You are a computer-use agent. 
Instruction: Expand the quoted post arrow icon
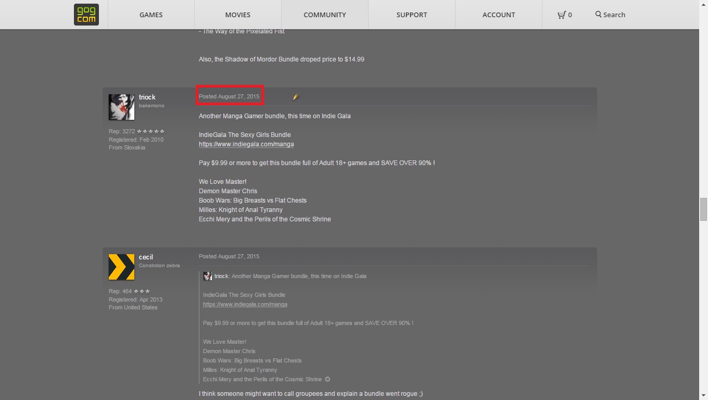(x=327, y=379)
